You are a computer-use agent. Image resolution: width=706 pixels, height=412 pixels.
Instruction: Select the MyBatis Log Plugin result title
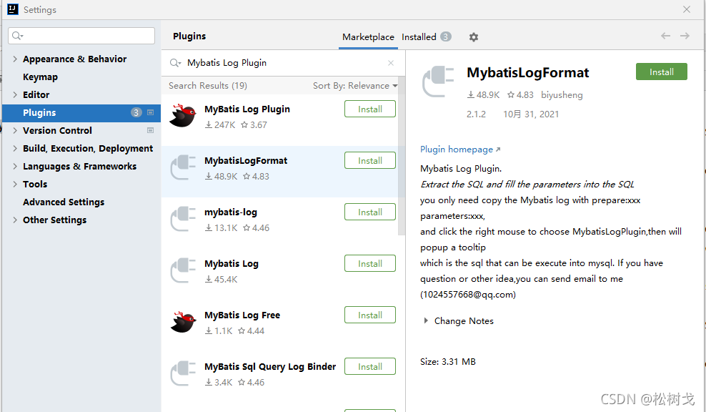click(247, 109)
